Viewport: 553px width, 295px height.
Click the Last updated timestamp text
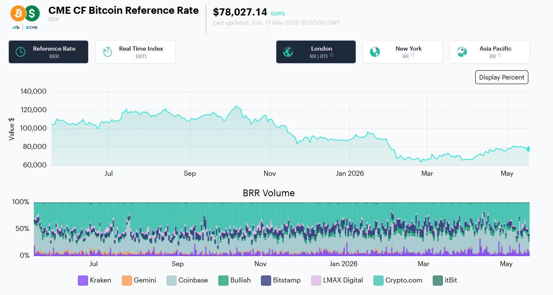pyautogui.click(x=276, y=23)
